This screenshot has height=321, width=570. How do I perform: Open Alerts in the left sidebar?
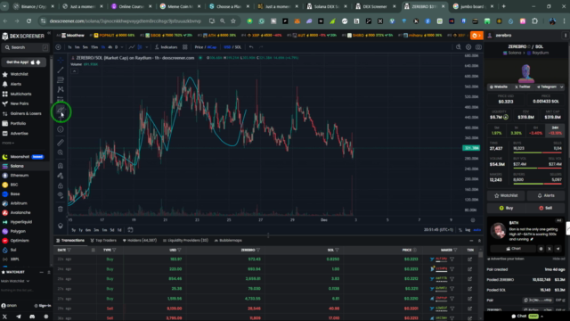pos(16,84)
